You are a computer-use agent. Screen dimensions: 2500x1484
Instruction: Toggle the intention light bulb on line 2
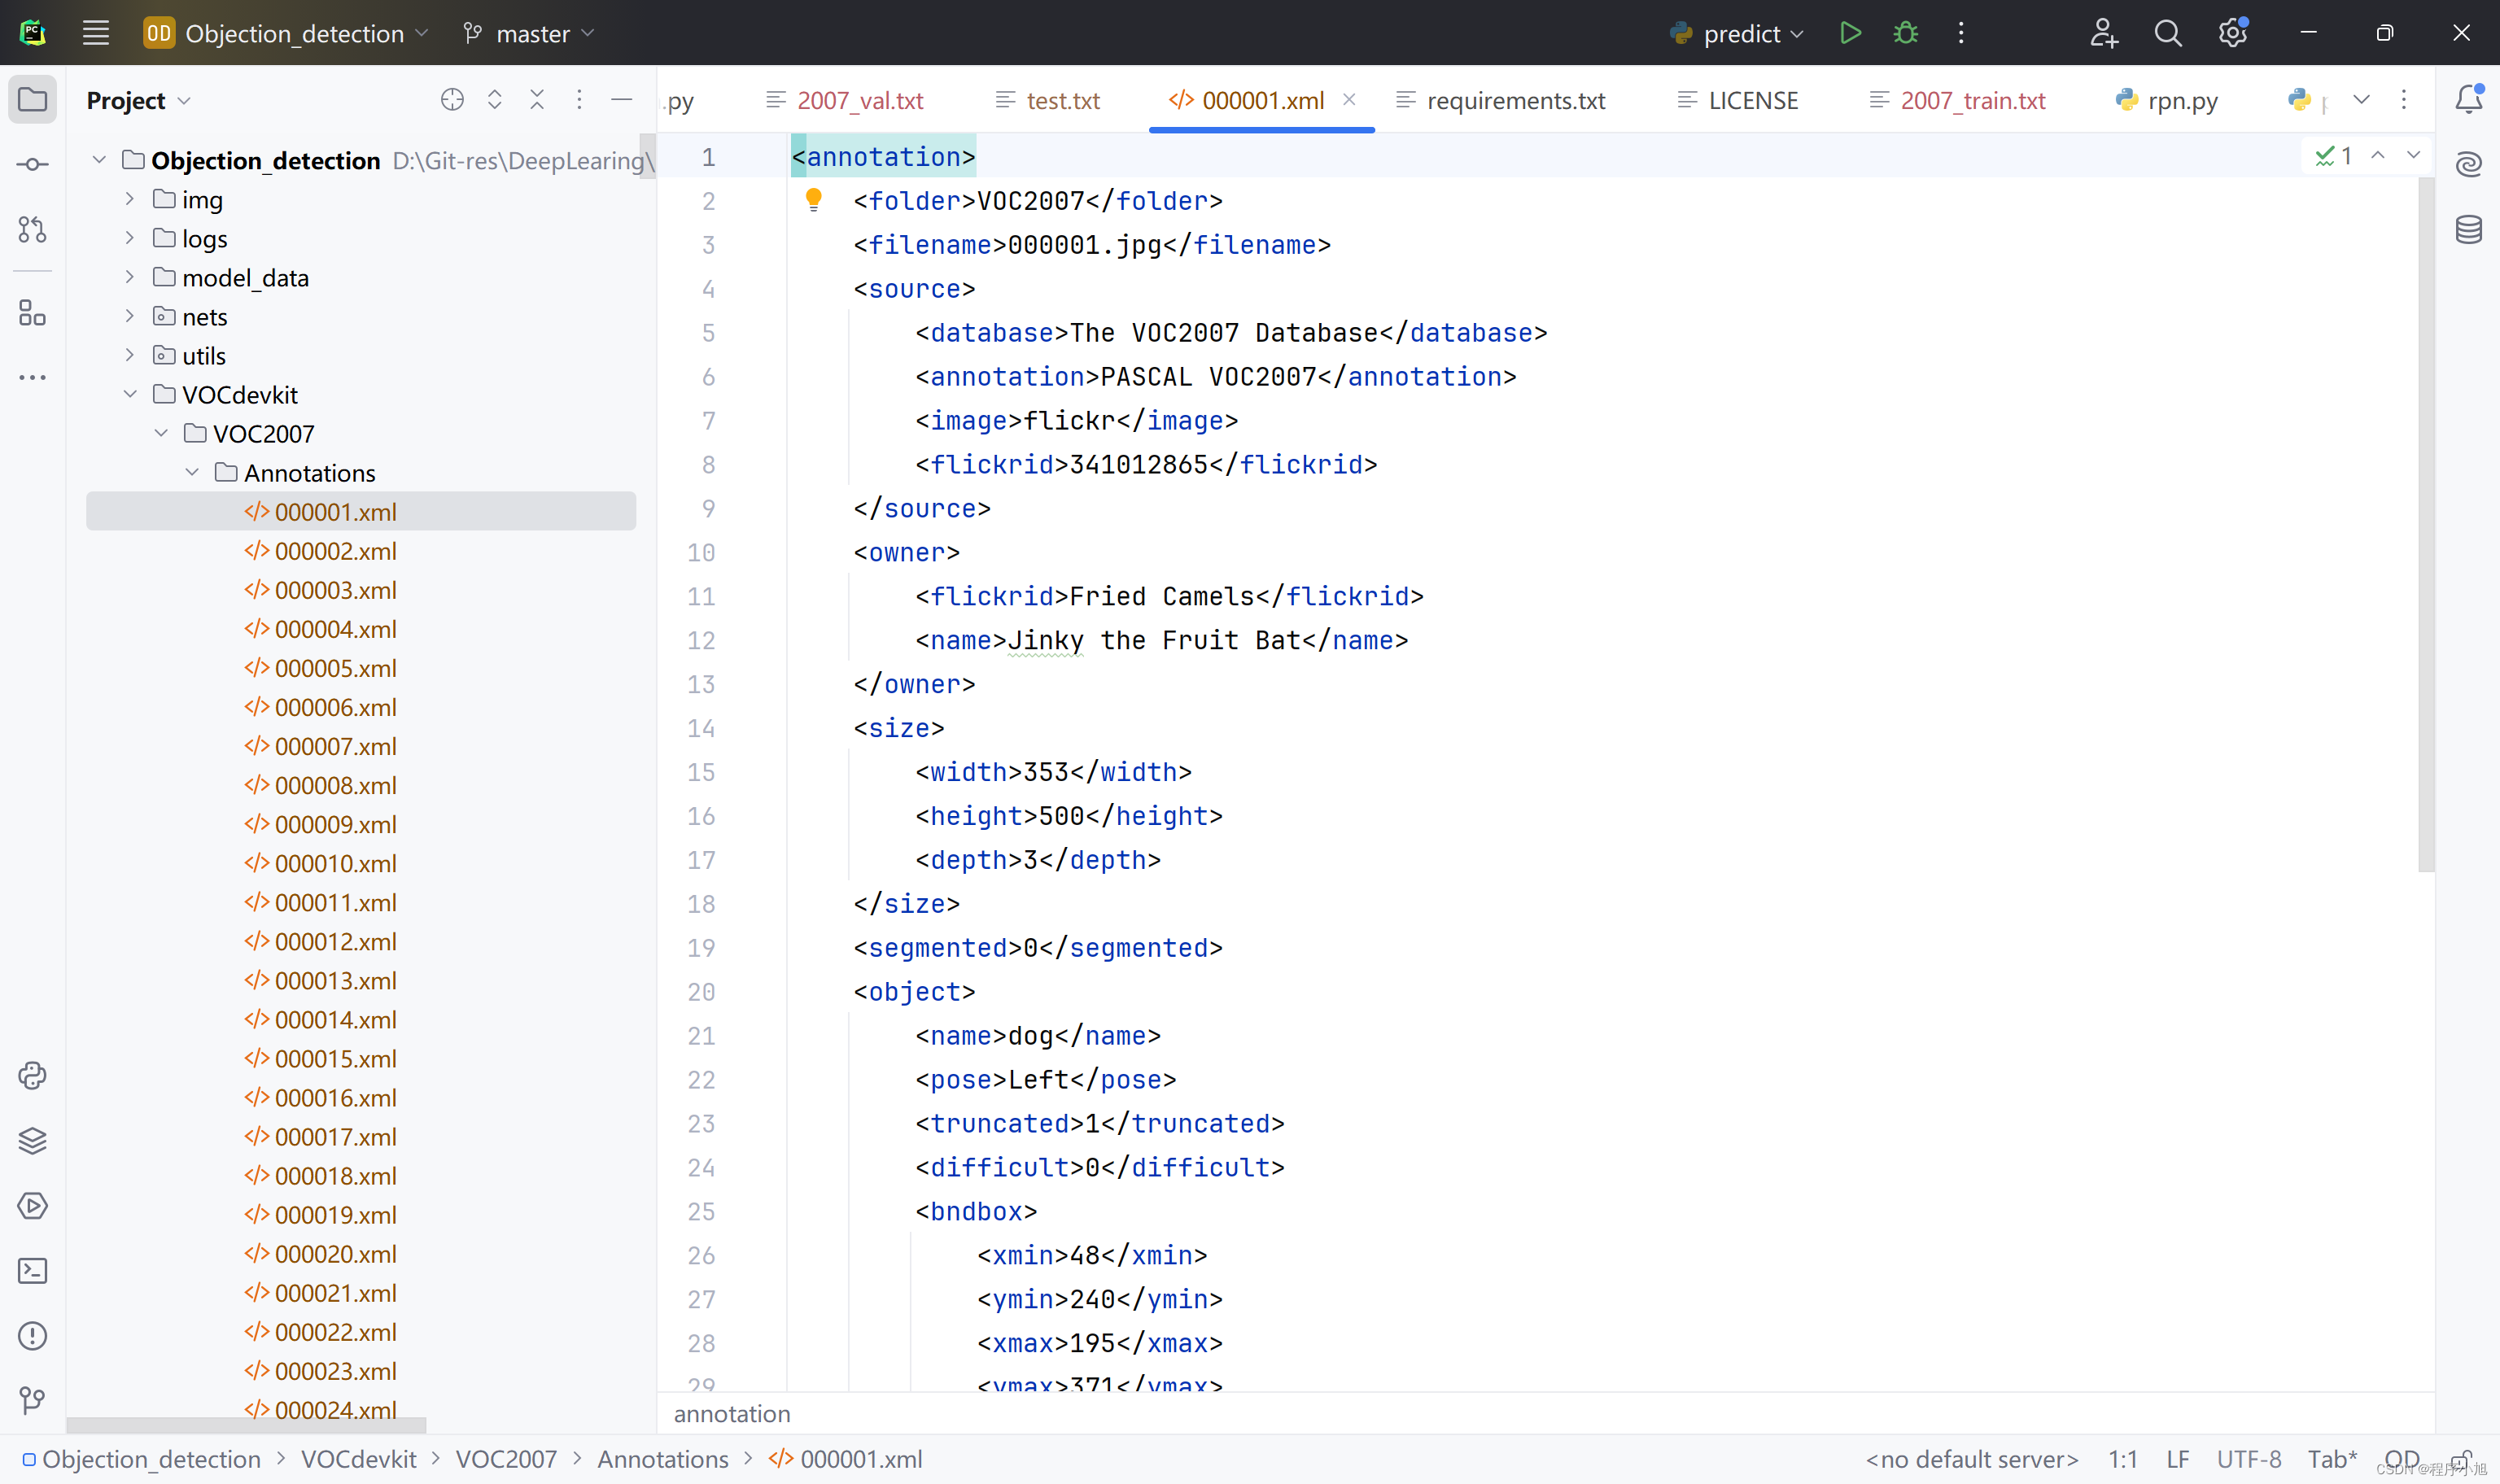(813, 200)
